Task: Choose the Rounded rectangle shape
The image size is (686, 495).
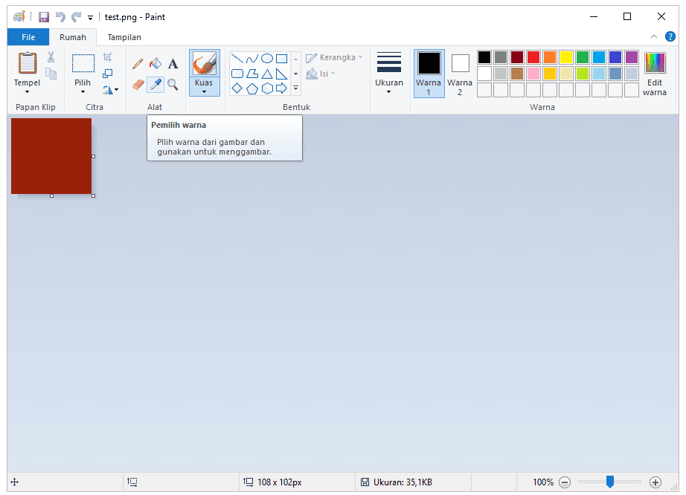Action: click(x=237, y=74)
